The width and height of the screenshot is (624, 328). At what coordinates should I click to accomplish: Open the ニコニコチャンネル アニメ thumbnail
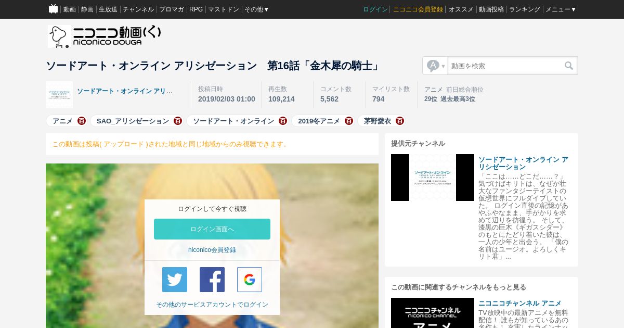click(433, 313)
